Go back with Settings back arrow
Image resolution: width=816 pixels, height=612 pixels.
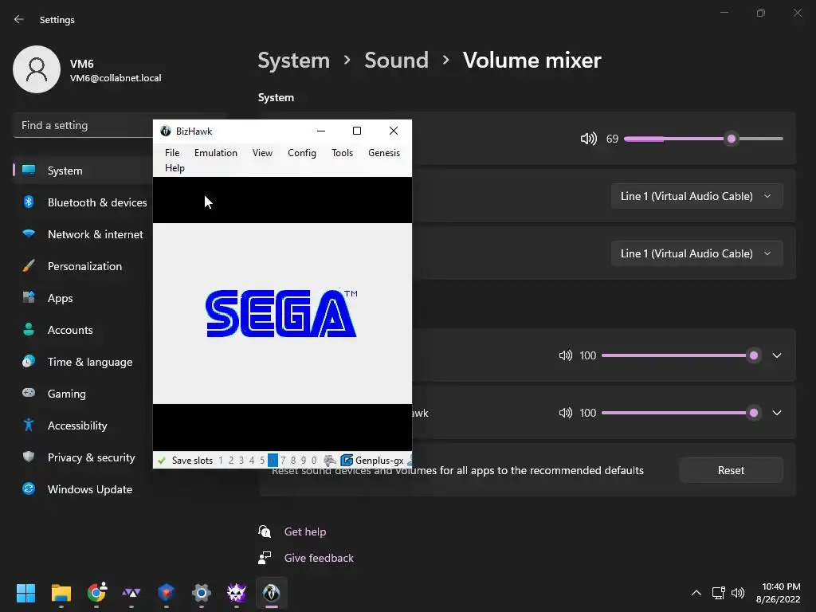click(19, 19)
